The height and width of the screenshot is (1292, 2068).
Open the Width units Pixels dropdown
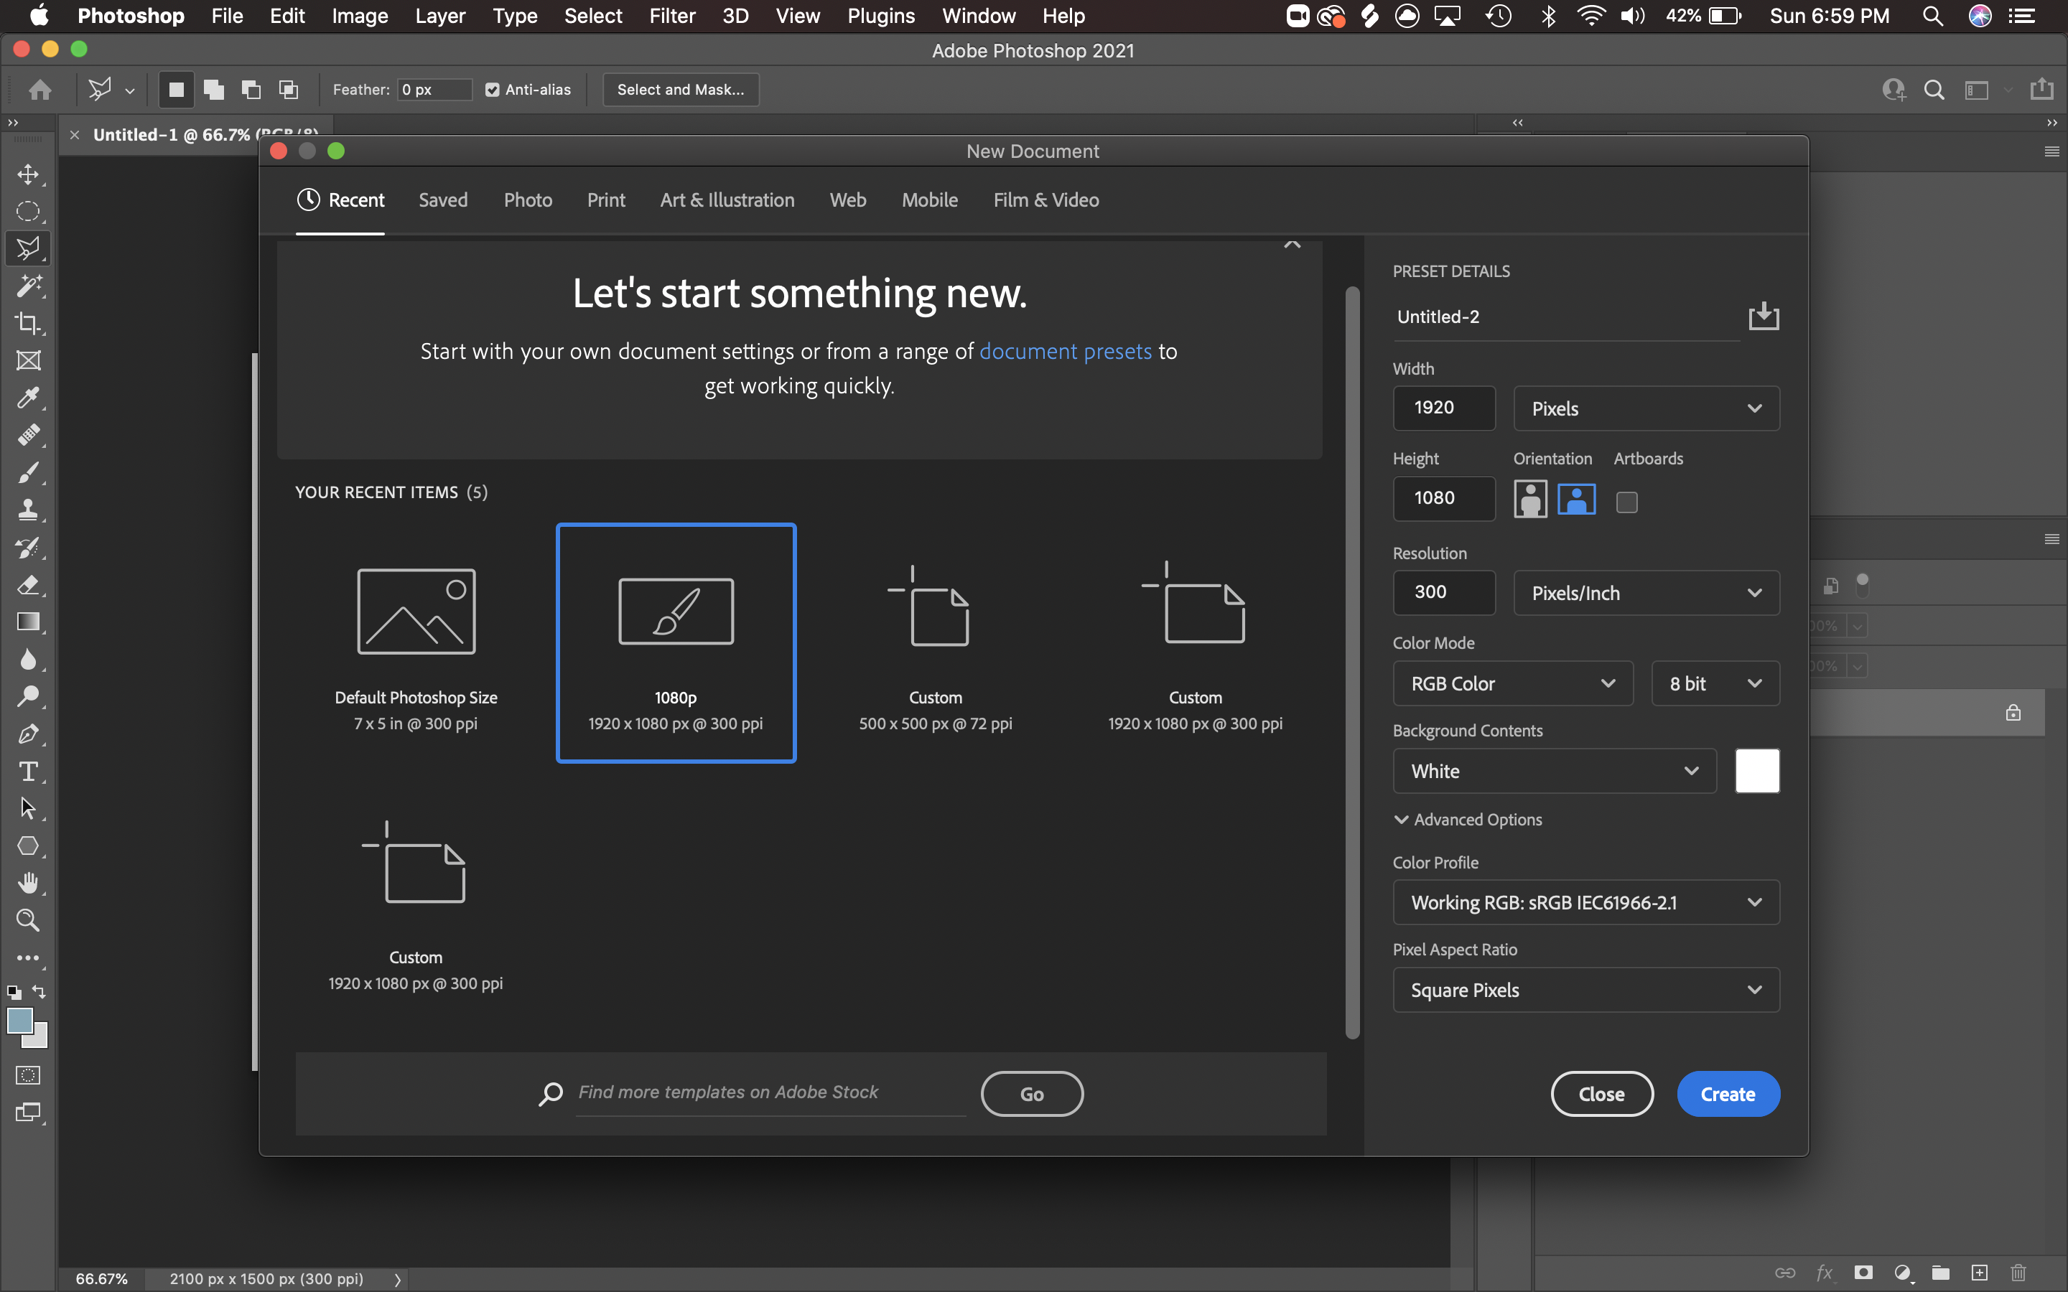coord(1646,408)
